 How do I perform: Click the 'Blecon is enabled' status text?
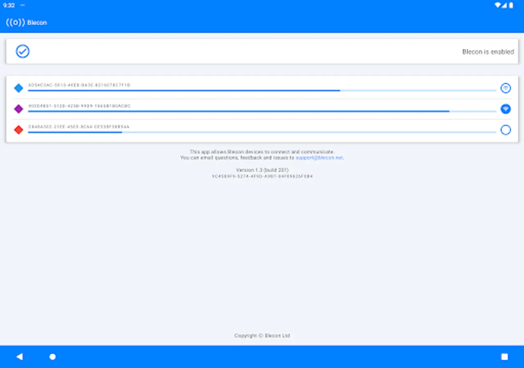click(488, 52)
